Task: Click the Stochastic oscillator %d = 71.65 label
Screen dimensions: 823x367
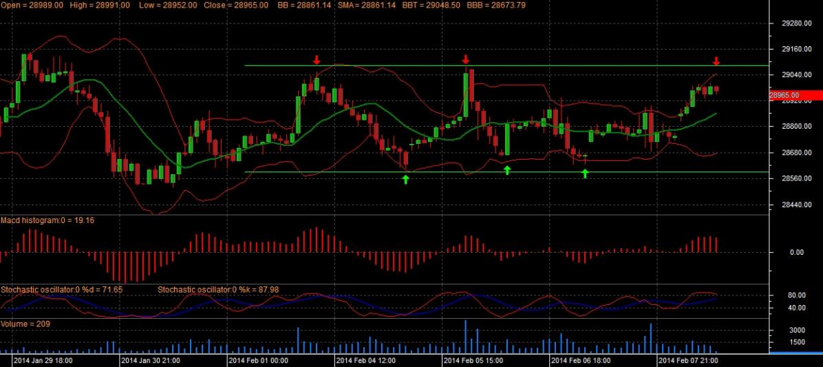Action: point(62,290)
